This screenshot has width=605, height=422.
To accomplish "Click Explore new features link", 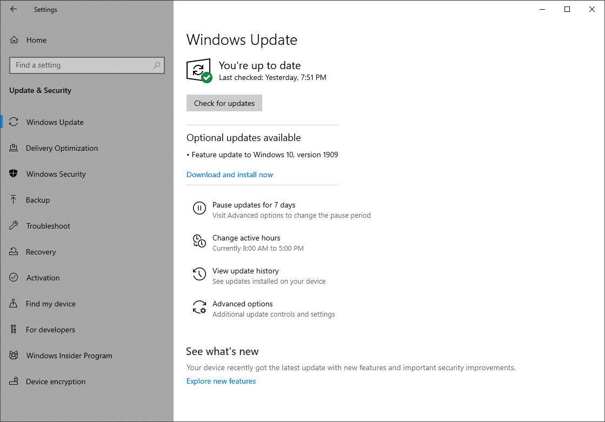I will (221, 381).
